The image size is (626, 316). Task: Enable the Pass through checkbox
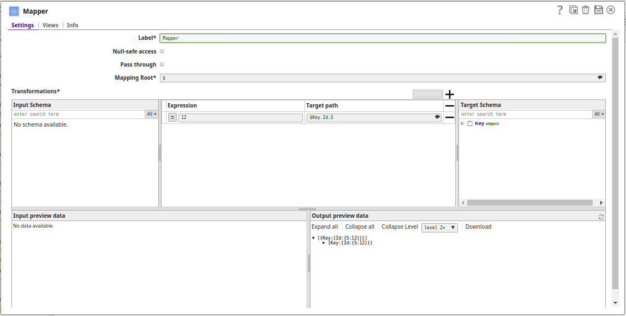(162, 64)
